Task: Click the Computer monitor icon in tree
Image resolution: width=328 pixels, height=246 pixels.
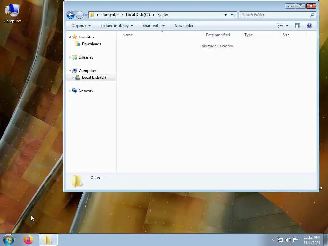Action: (75, 70)
